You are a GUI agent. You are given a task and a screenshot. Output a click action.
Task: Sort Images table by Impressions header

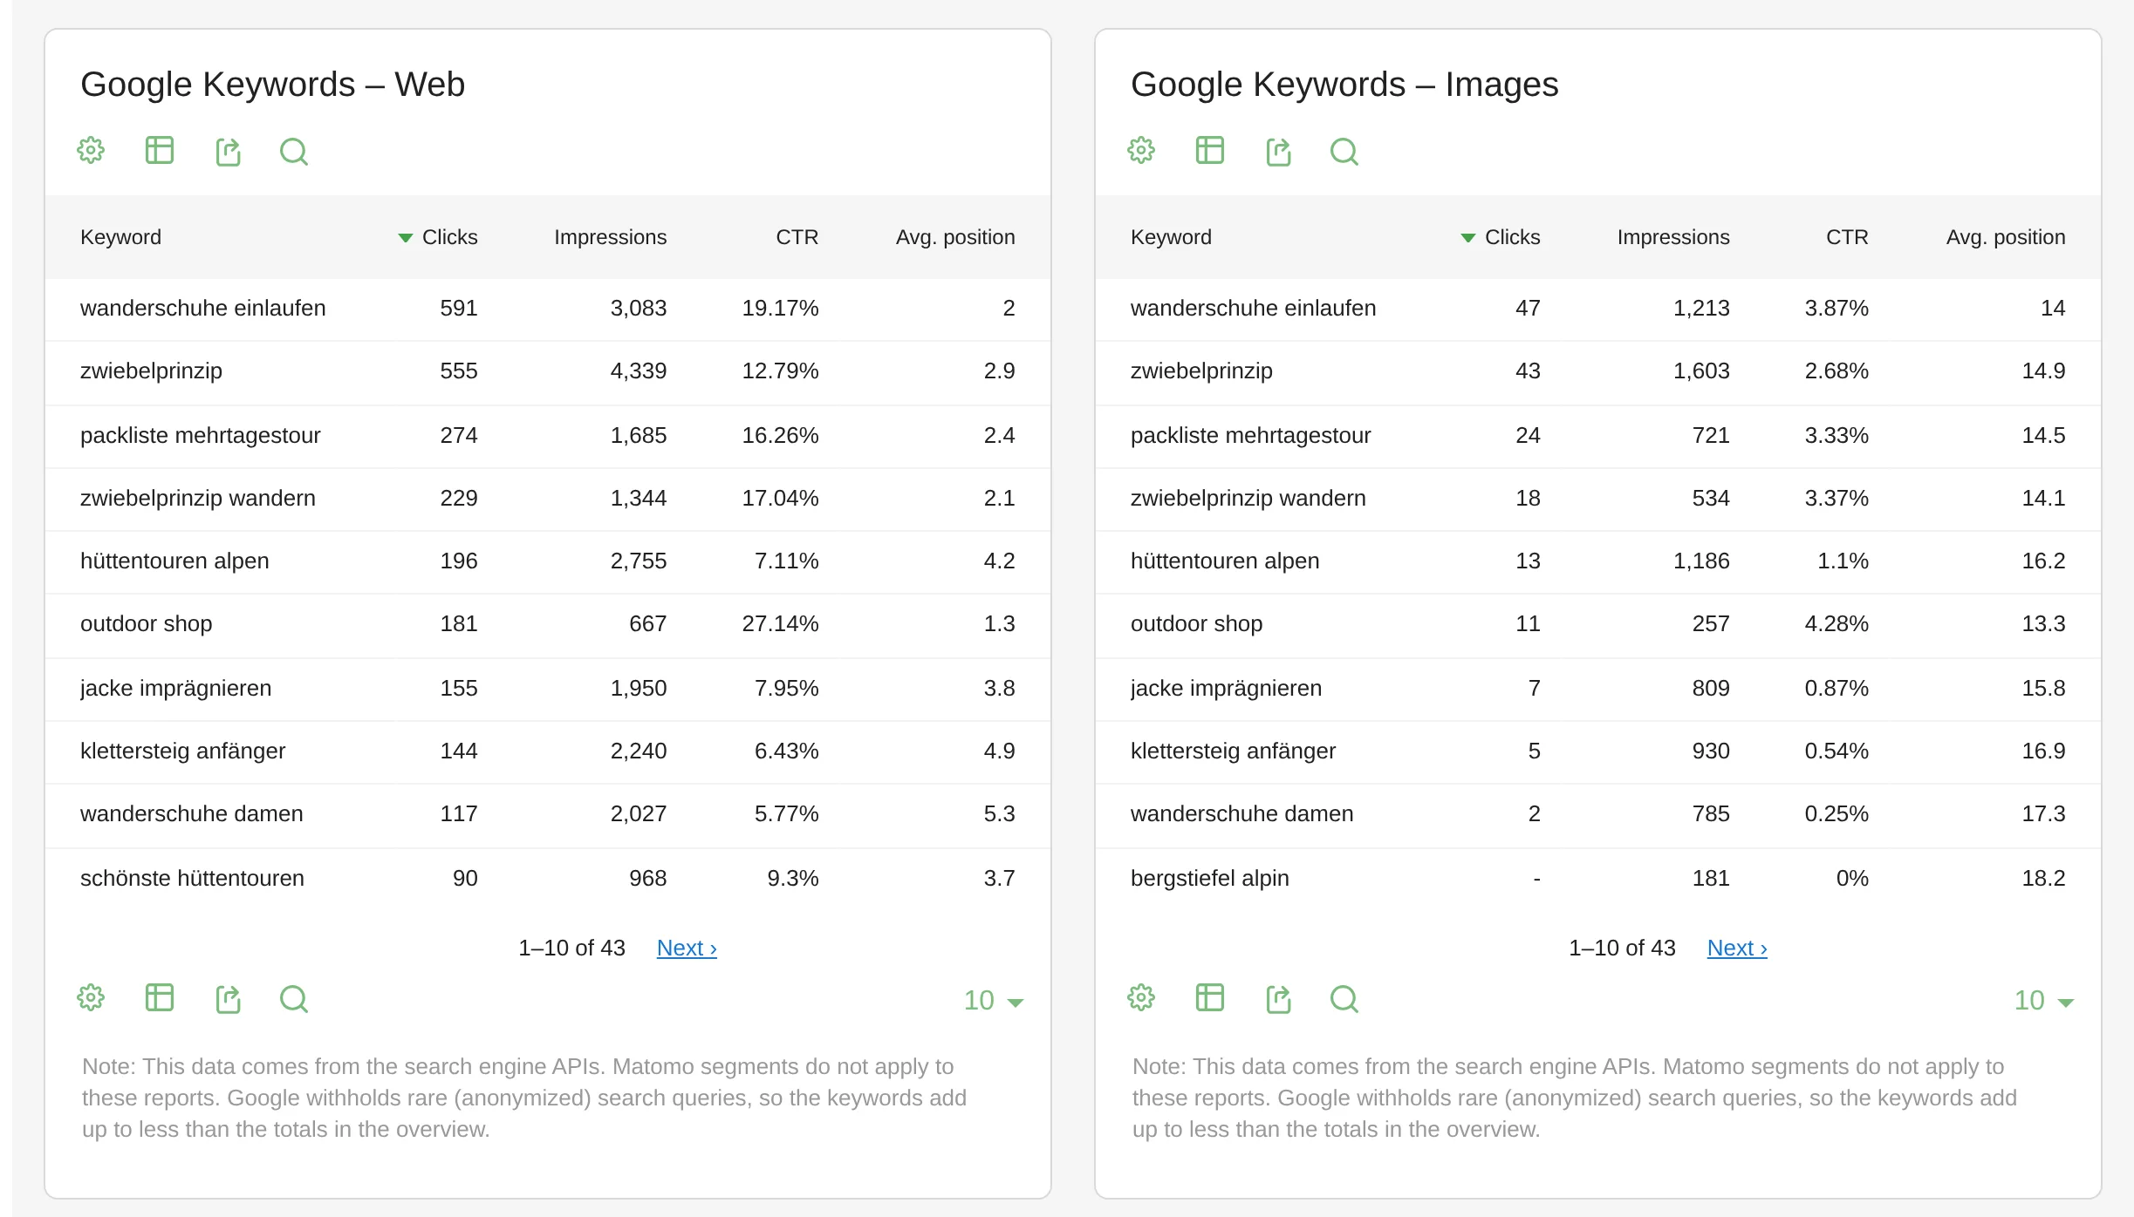1673,237
